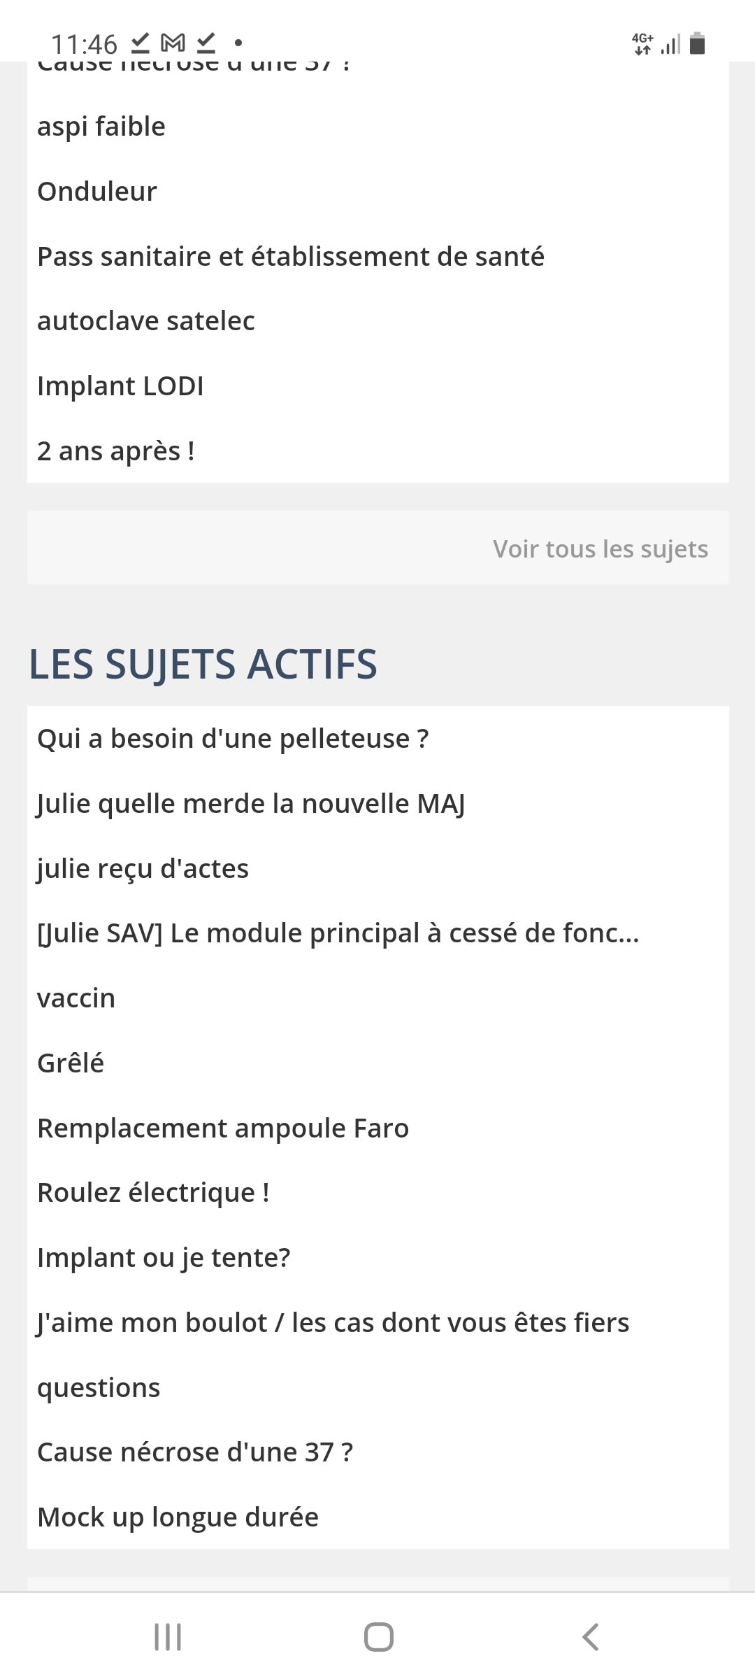The height and width of the screenshot is (1679, 755).
Task: Open 'Implant ou je tente?' topic
Action: click(164, 1257)
